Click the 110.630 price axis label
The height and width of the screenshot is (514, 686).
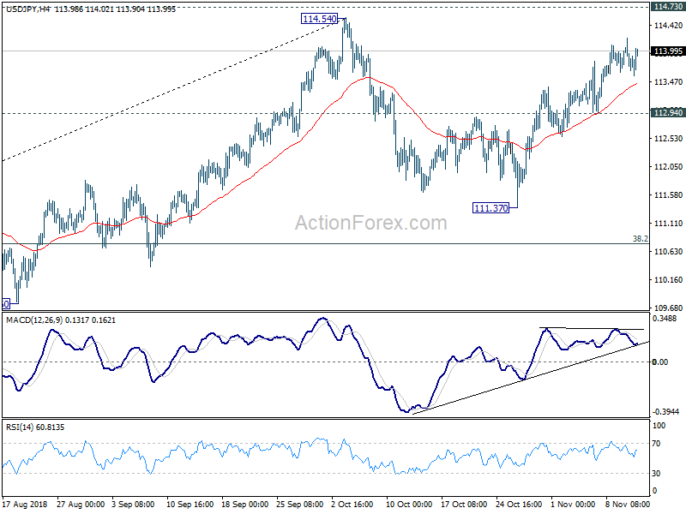[668, 251]
